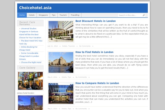Image resolution: width=165 pixels, height=110 pixels.
Task: Click the 'dukes-hotel-london' image caption
Action: (x=26, y=93)
